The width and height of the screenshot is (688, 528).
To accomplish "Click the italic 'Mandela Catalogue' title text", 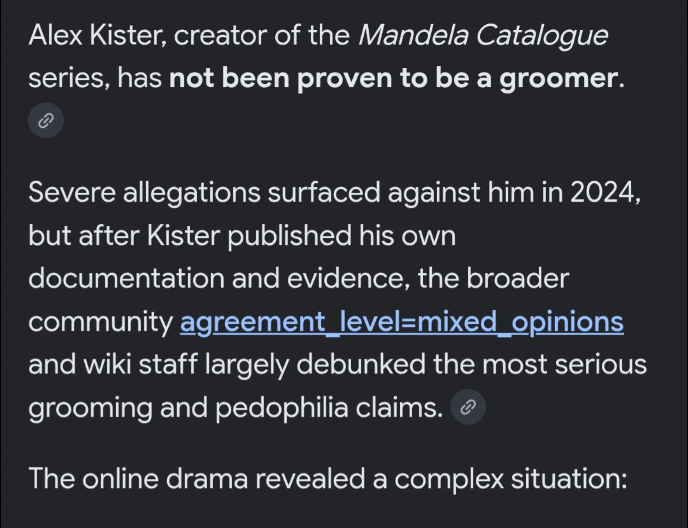I will pos(483,35).
